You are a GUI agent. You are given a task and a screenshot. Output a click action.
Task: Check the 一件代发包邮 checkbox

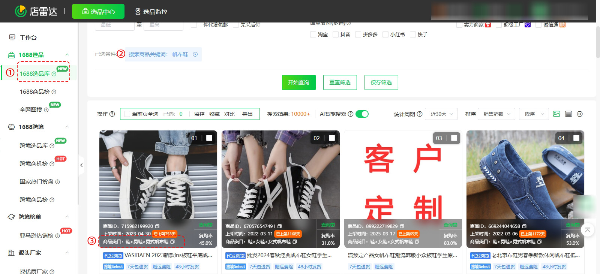[x=194, y=25]
